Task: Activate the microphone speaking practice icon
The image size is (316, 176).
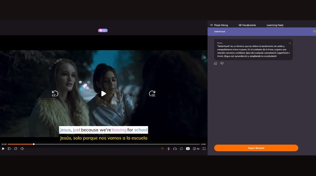Action: pos(168,149)
